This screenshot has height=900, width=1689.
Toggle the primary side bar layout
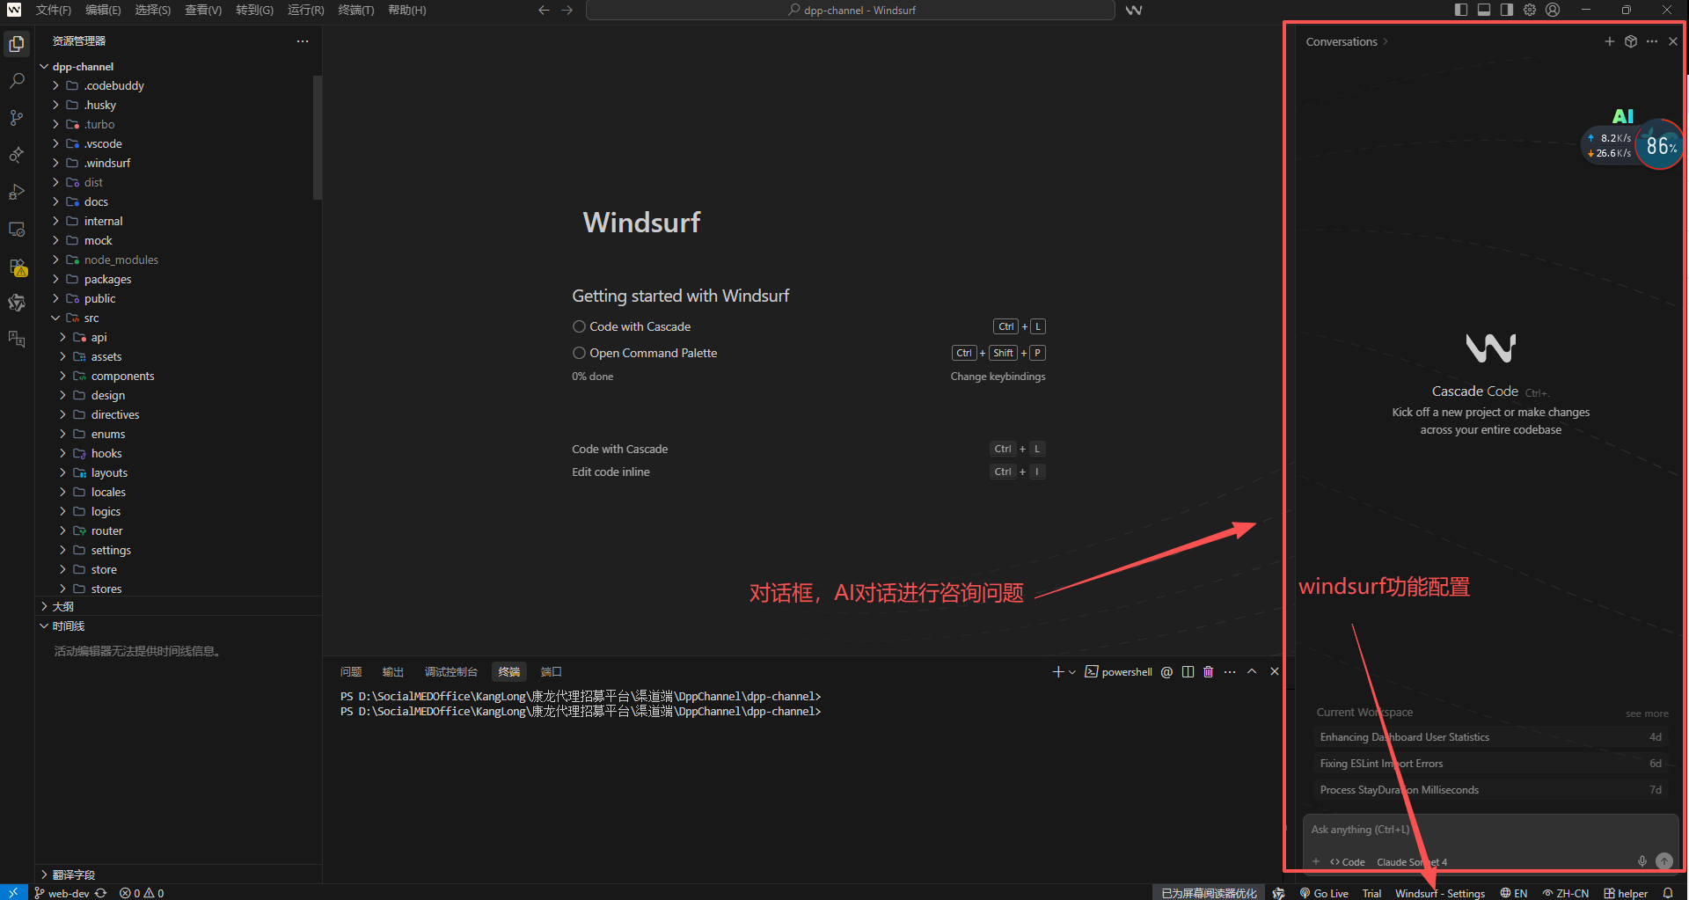1461,10
